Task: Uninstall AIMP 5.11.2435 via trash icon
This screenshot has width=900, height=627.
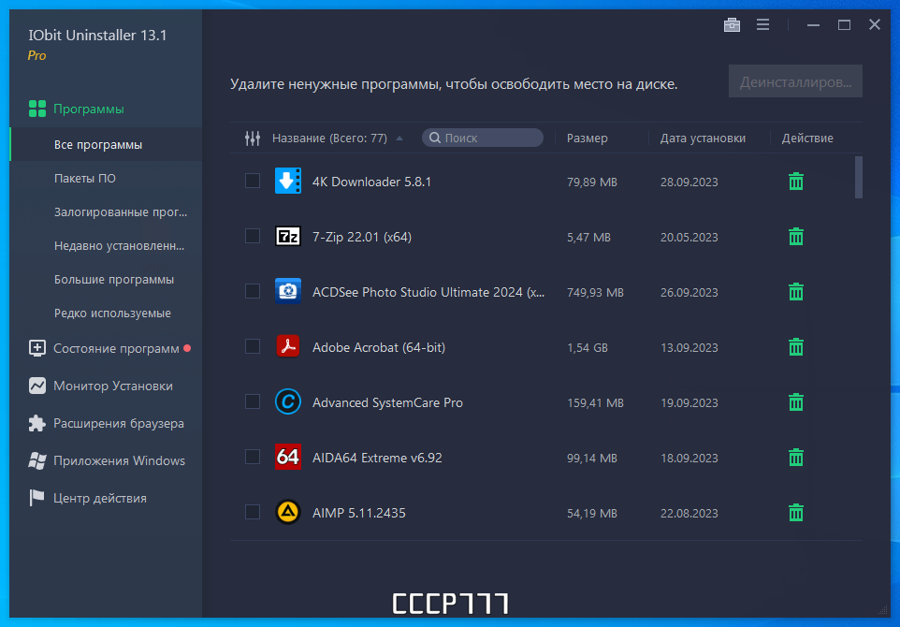Action: point(795,512)
